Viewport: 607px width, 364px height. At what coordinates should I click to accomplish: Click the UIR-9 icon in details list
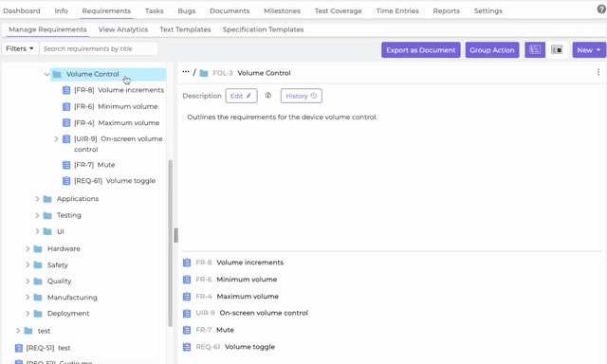pyautogui.click(x=187, y=313)
